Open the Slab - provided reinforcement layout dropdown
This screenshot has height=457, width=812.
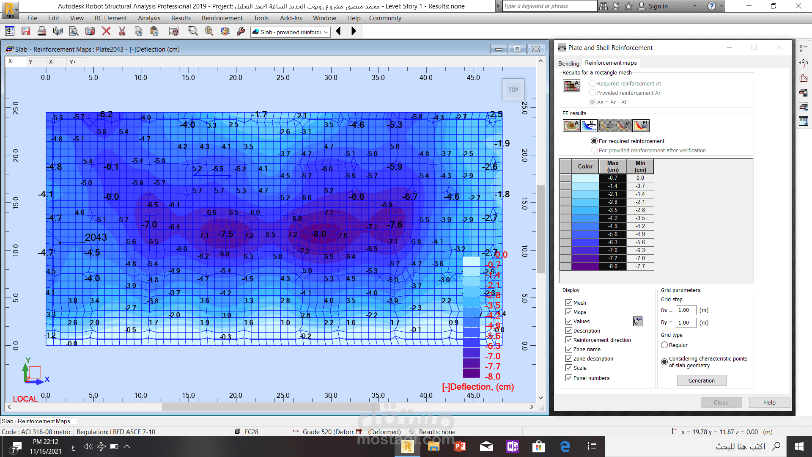click(x=326, y=32)
